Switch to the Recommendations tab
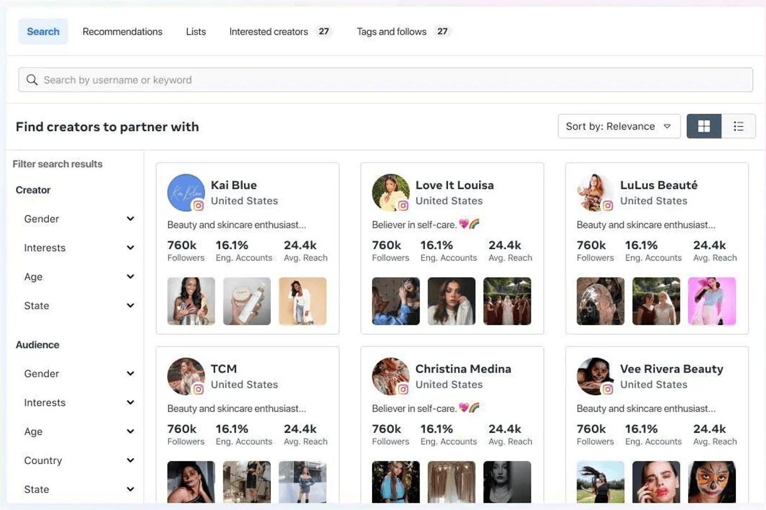766x510 pixels. pos(122,31)
